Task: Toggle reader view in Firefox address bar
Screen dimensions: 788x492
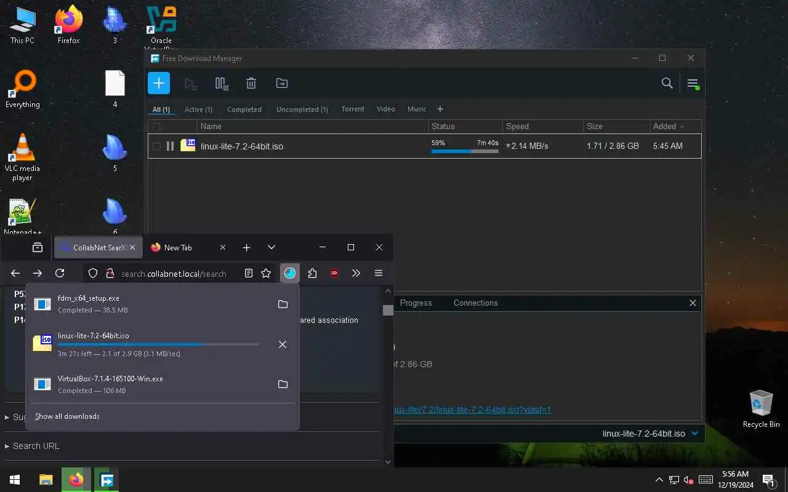Action: coord(249,273)
